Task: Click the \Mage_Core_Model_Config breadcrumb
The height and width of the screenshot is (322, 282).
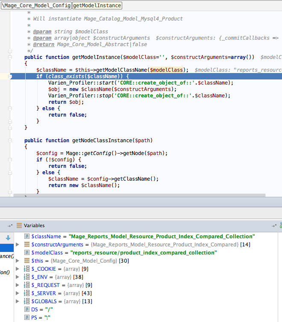Action: [36, 6]
